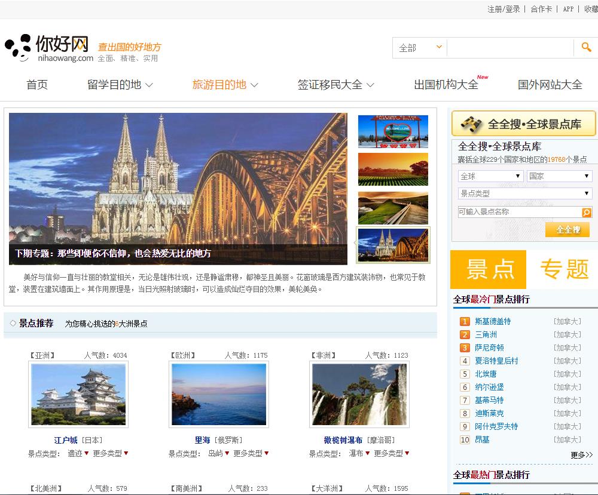
Task: Expand 更多类型 under 里海
Action: [x=251, y=453]
